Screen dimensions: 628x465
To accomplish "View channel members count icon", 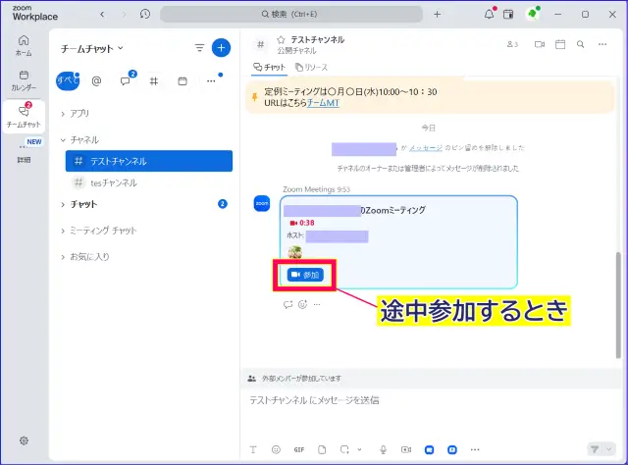I will pyautogui.click(x=512, y=44).
